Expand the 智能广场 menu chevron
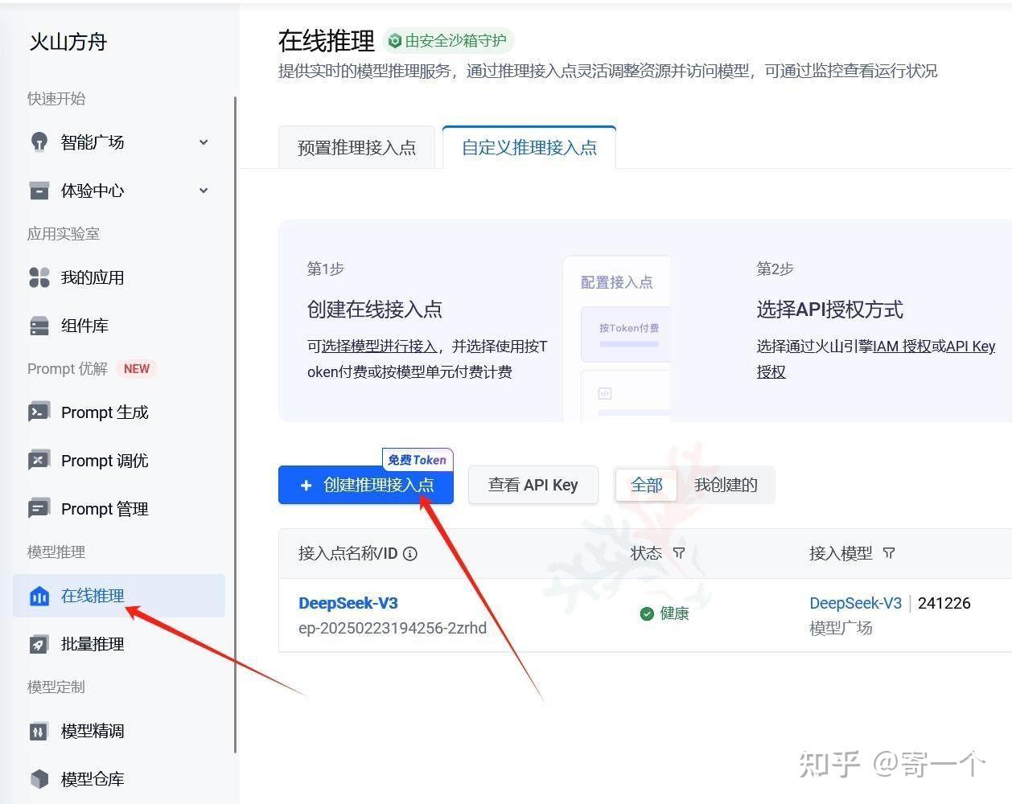 (204, 142)
